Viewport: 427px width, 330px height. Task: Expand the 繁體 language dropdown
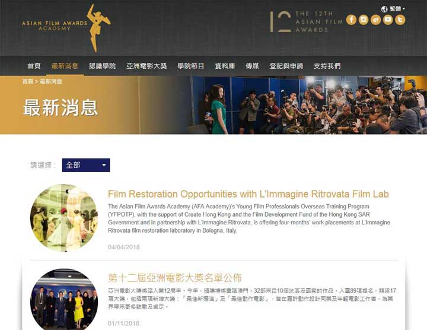coord(397,9)
